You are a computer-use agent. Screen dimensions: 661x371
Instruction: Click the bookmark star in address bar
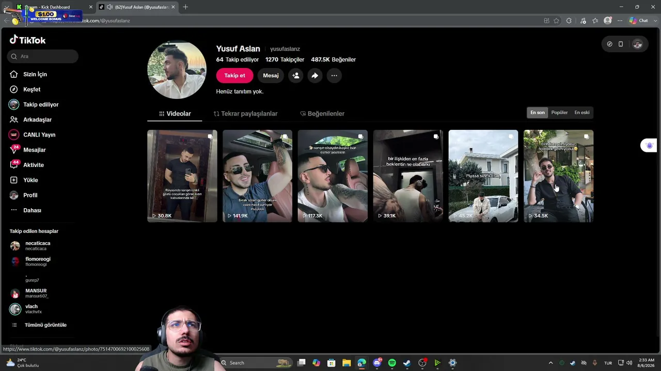(x=556, y=21)
